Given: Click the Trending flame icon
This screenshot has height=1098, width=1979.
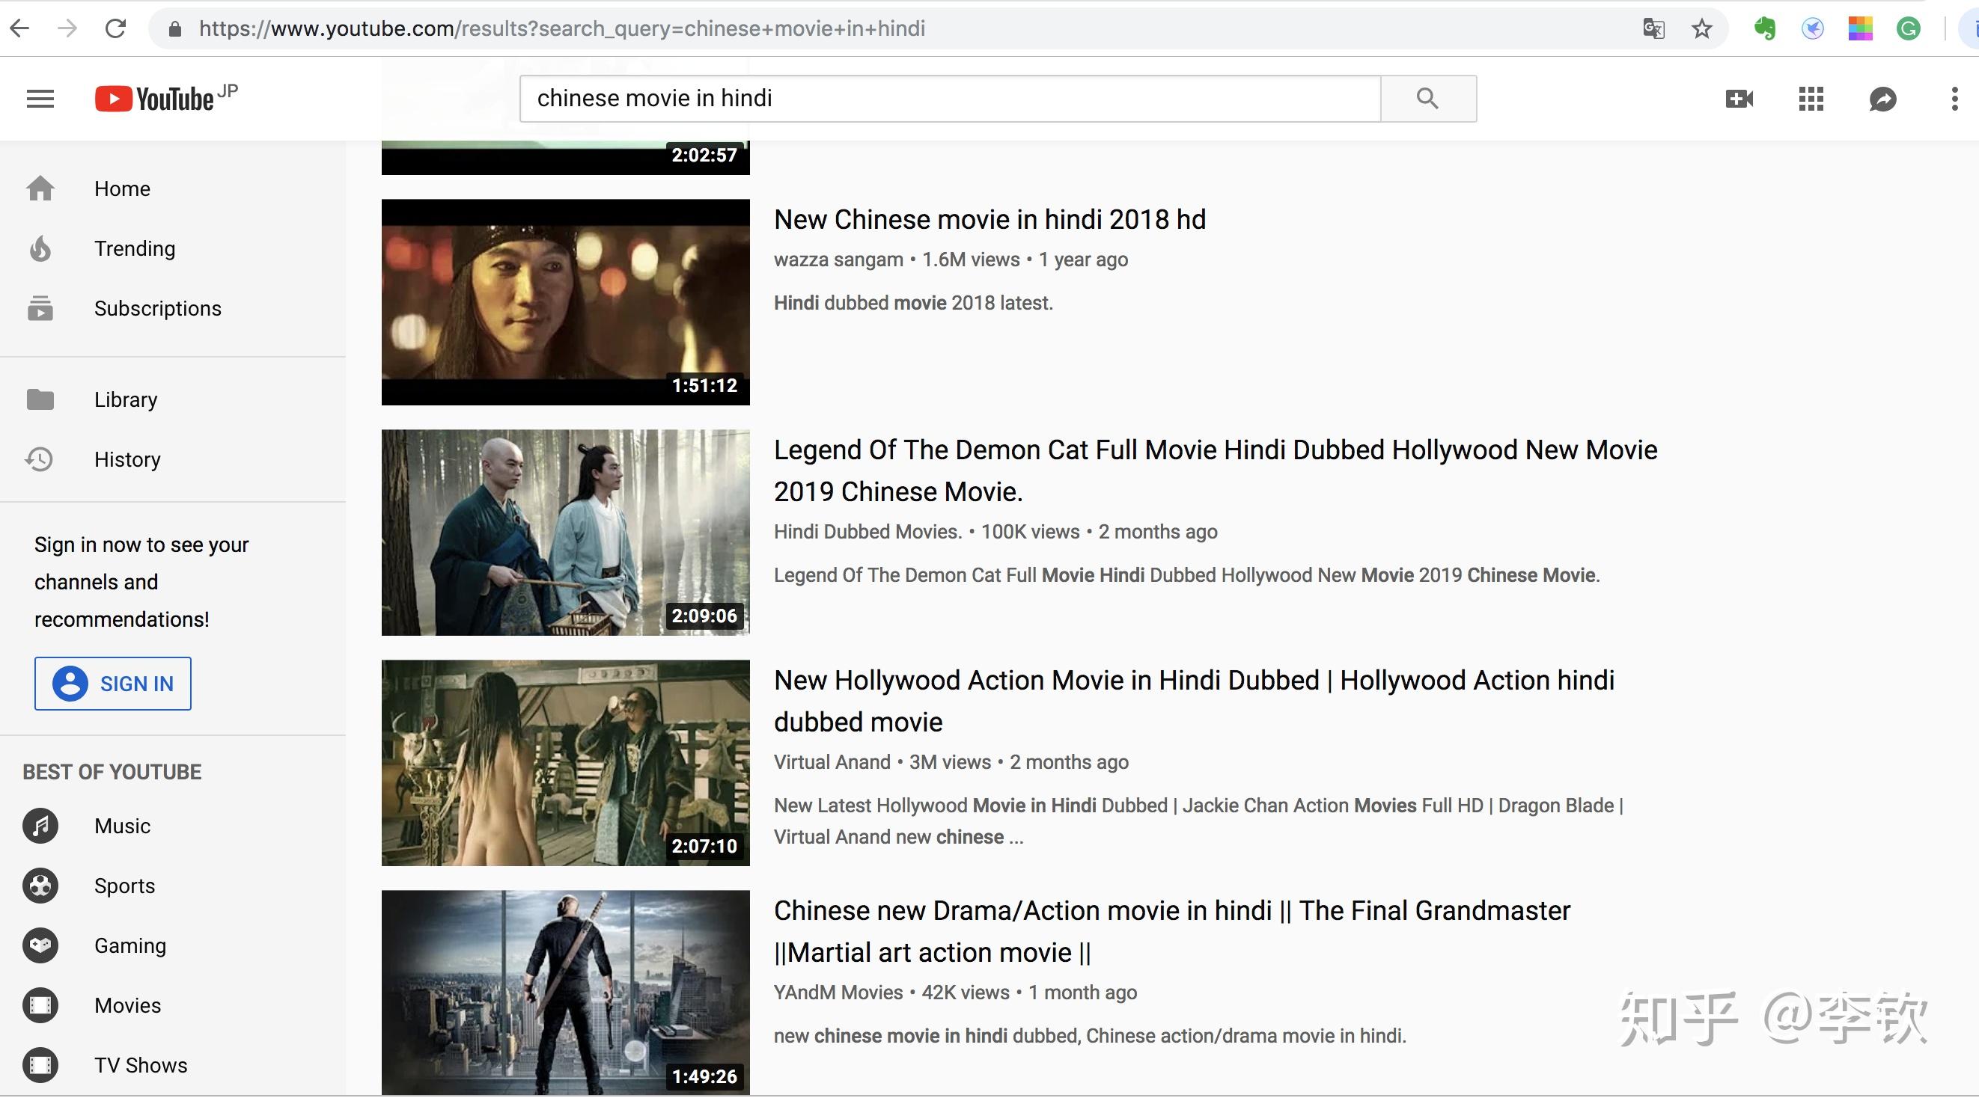Looking at the screenshot, I should (40, 248).
